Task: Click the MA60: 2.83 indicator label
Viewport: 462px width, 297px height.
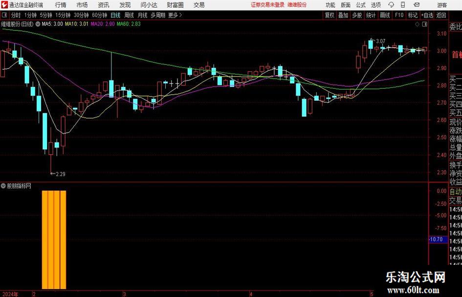Action: (129, 24)
